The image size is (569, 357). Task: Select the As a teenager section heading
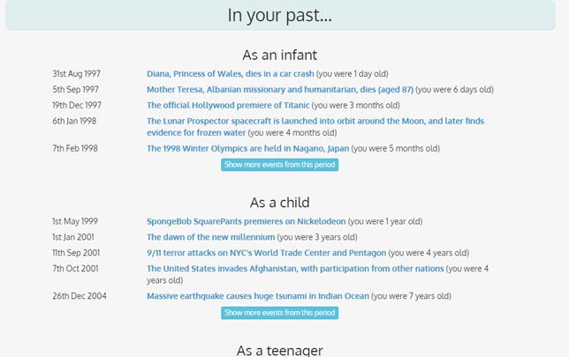click(279, 350)
